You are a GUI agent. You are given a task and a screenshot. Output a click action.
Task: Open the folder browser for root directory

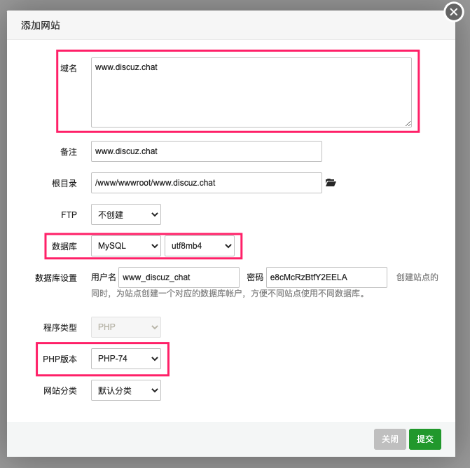click(331, 183)
